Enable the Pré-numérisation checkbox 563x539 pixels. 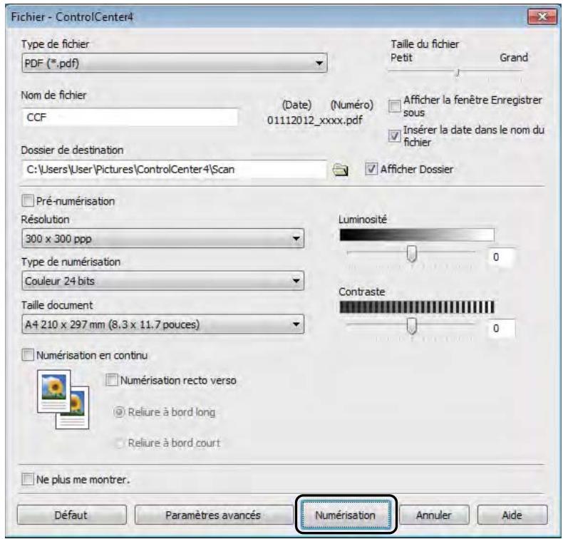click(x=28, y=201)
